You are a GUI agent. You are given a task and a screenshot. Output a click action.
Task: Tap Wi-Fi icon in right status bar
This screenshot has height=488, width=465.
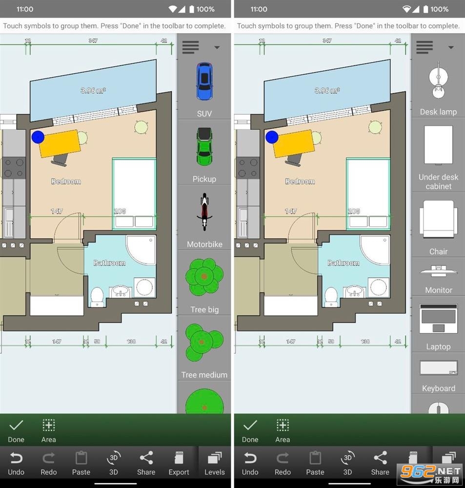(406, 9)
